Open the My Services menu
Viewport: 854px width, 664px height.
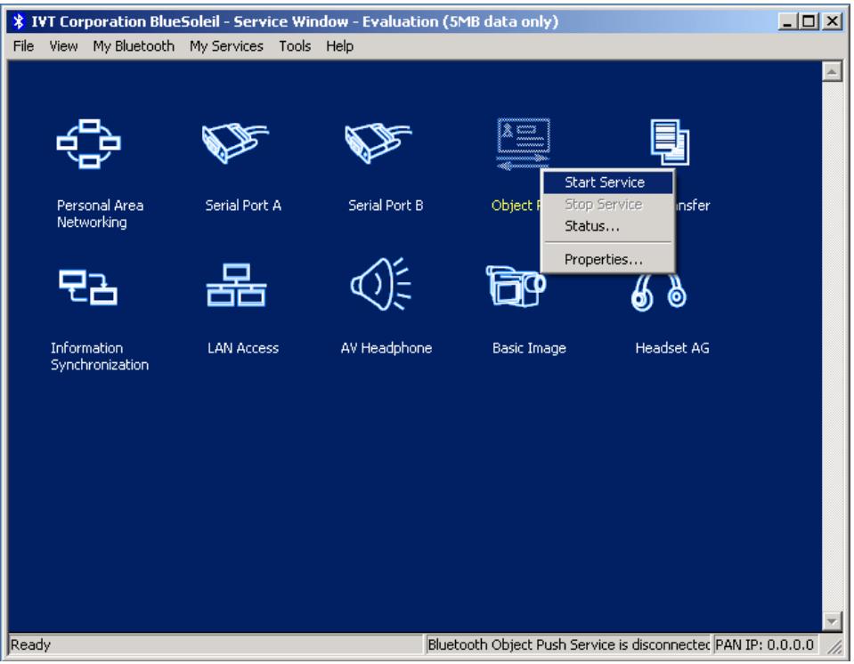(x=226, y=46)
